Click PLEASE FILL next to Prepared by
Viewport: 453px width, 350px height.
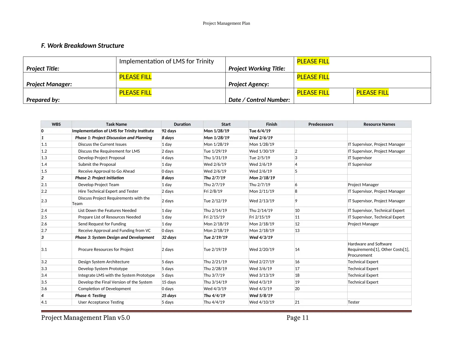(135, 93)
